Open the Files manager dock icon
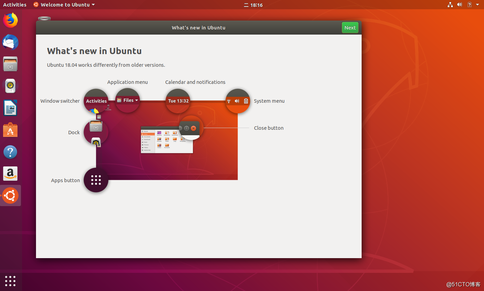Viewport: 484px width, 291px height. [10, 64]
